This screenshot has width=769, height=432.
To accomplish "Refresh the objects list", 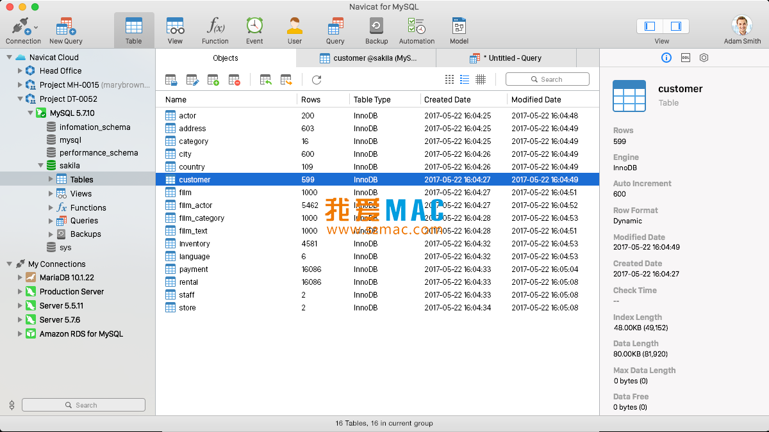I will pos(317,80).
